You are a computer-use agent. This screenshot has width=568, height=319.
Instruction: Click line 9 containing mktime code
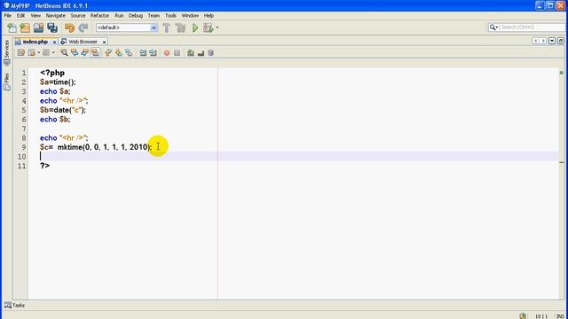tap(96, 147)
